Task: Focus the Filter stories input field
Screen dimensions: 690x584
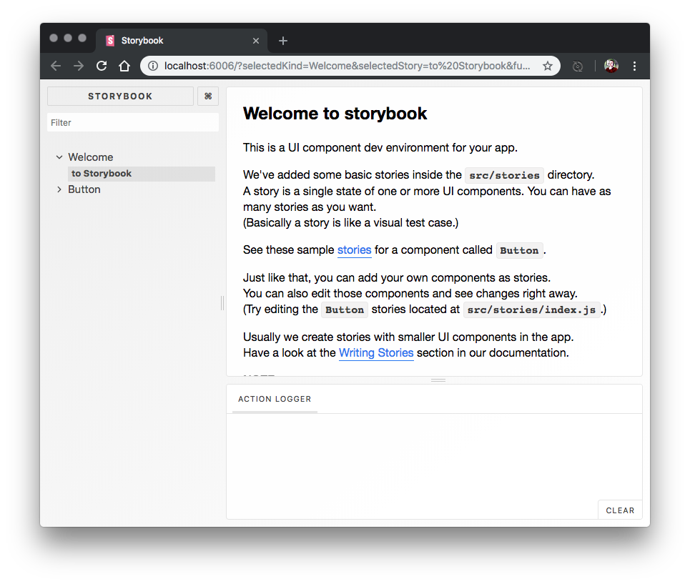Action: [x=133, y=123]
